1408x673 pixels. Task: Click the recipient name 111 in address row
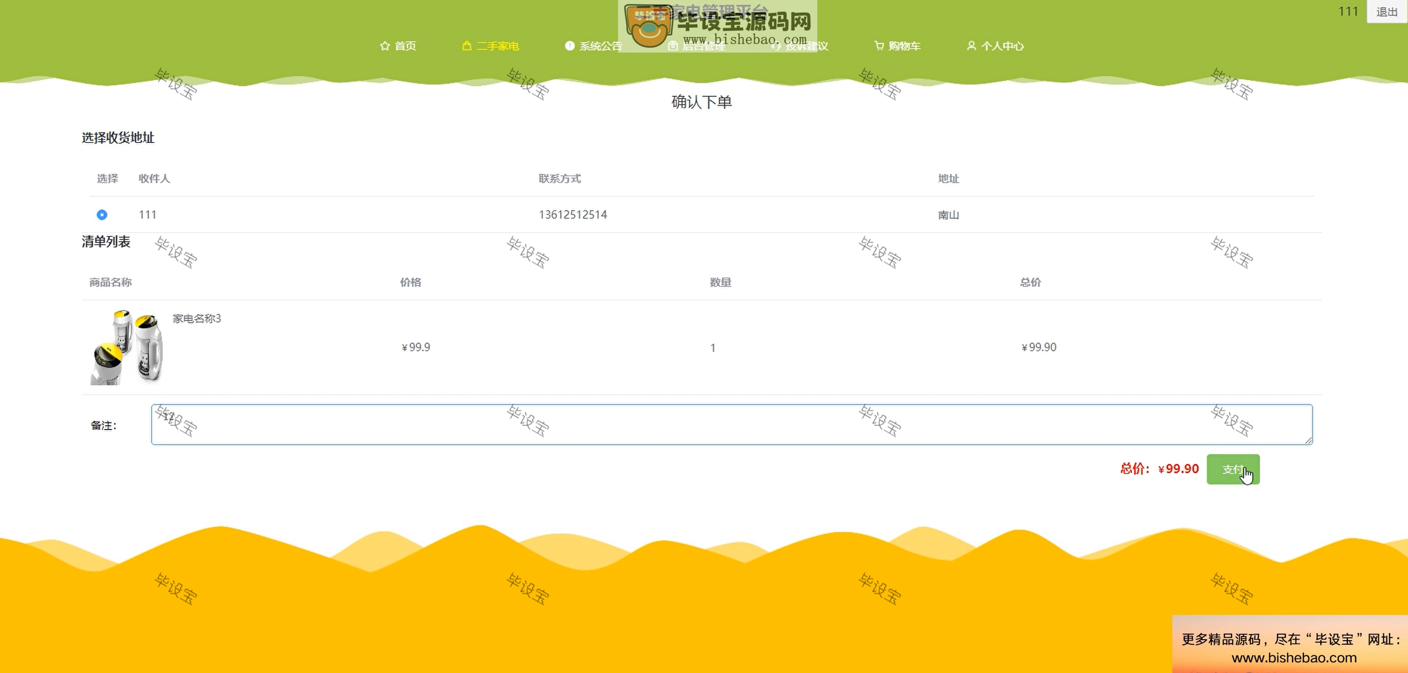coord(148,215)
